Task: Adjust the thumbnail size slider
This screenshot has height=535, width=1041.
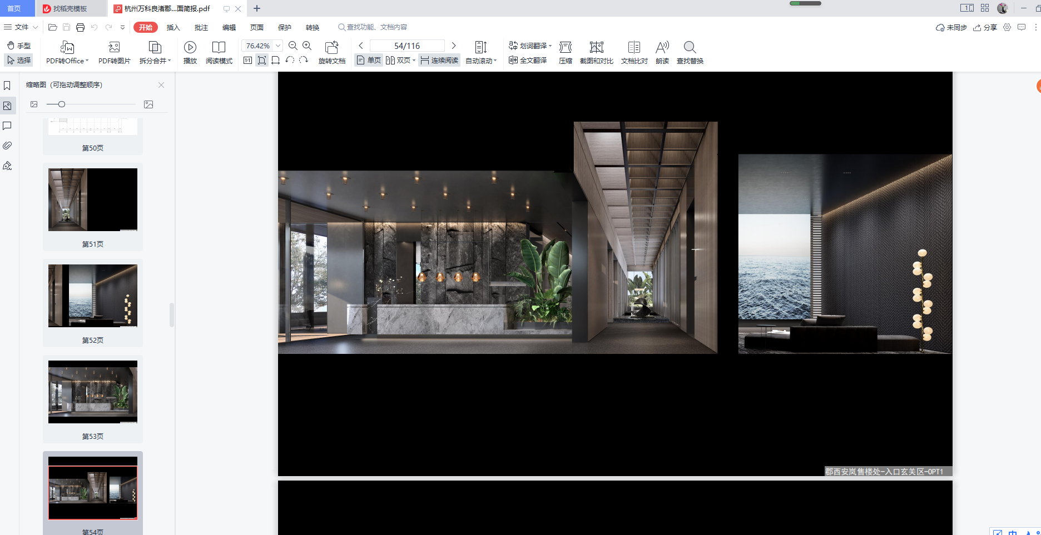Action: (x=62, y=104)
